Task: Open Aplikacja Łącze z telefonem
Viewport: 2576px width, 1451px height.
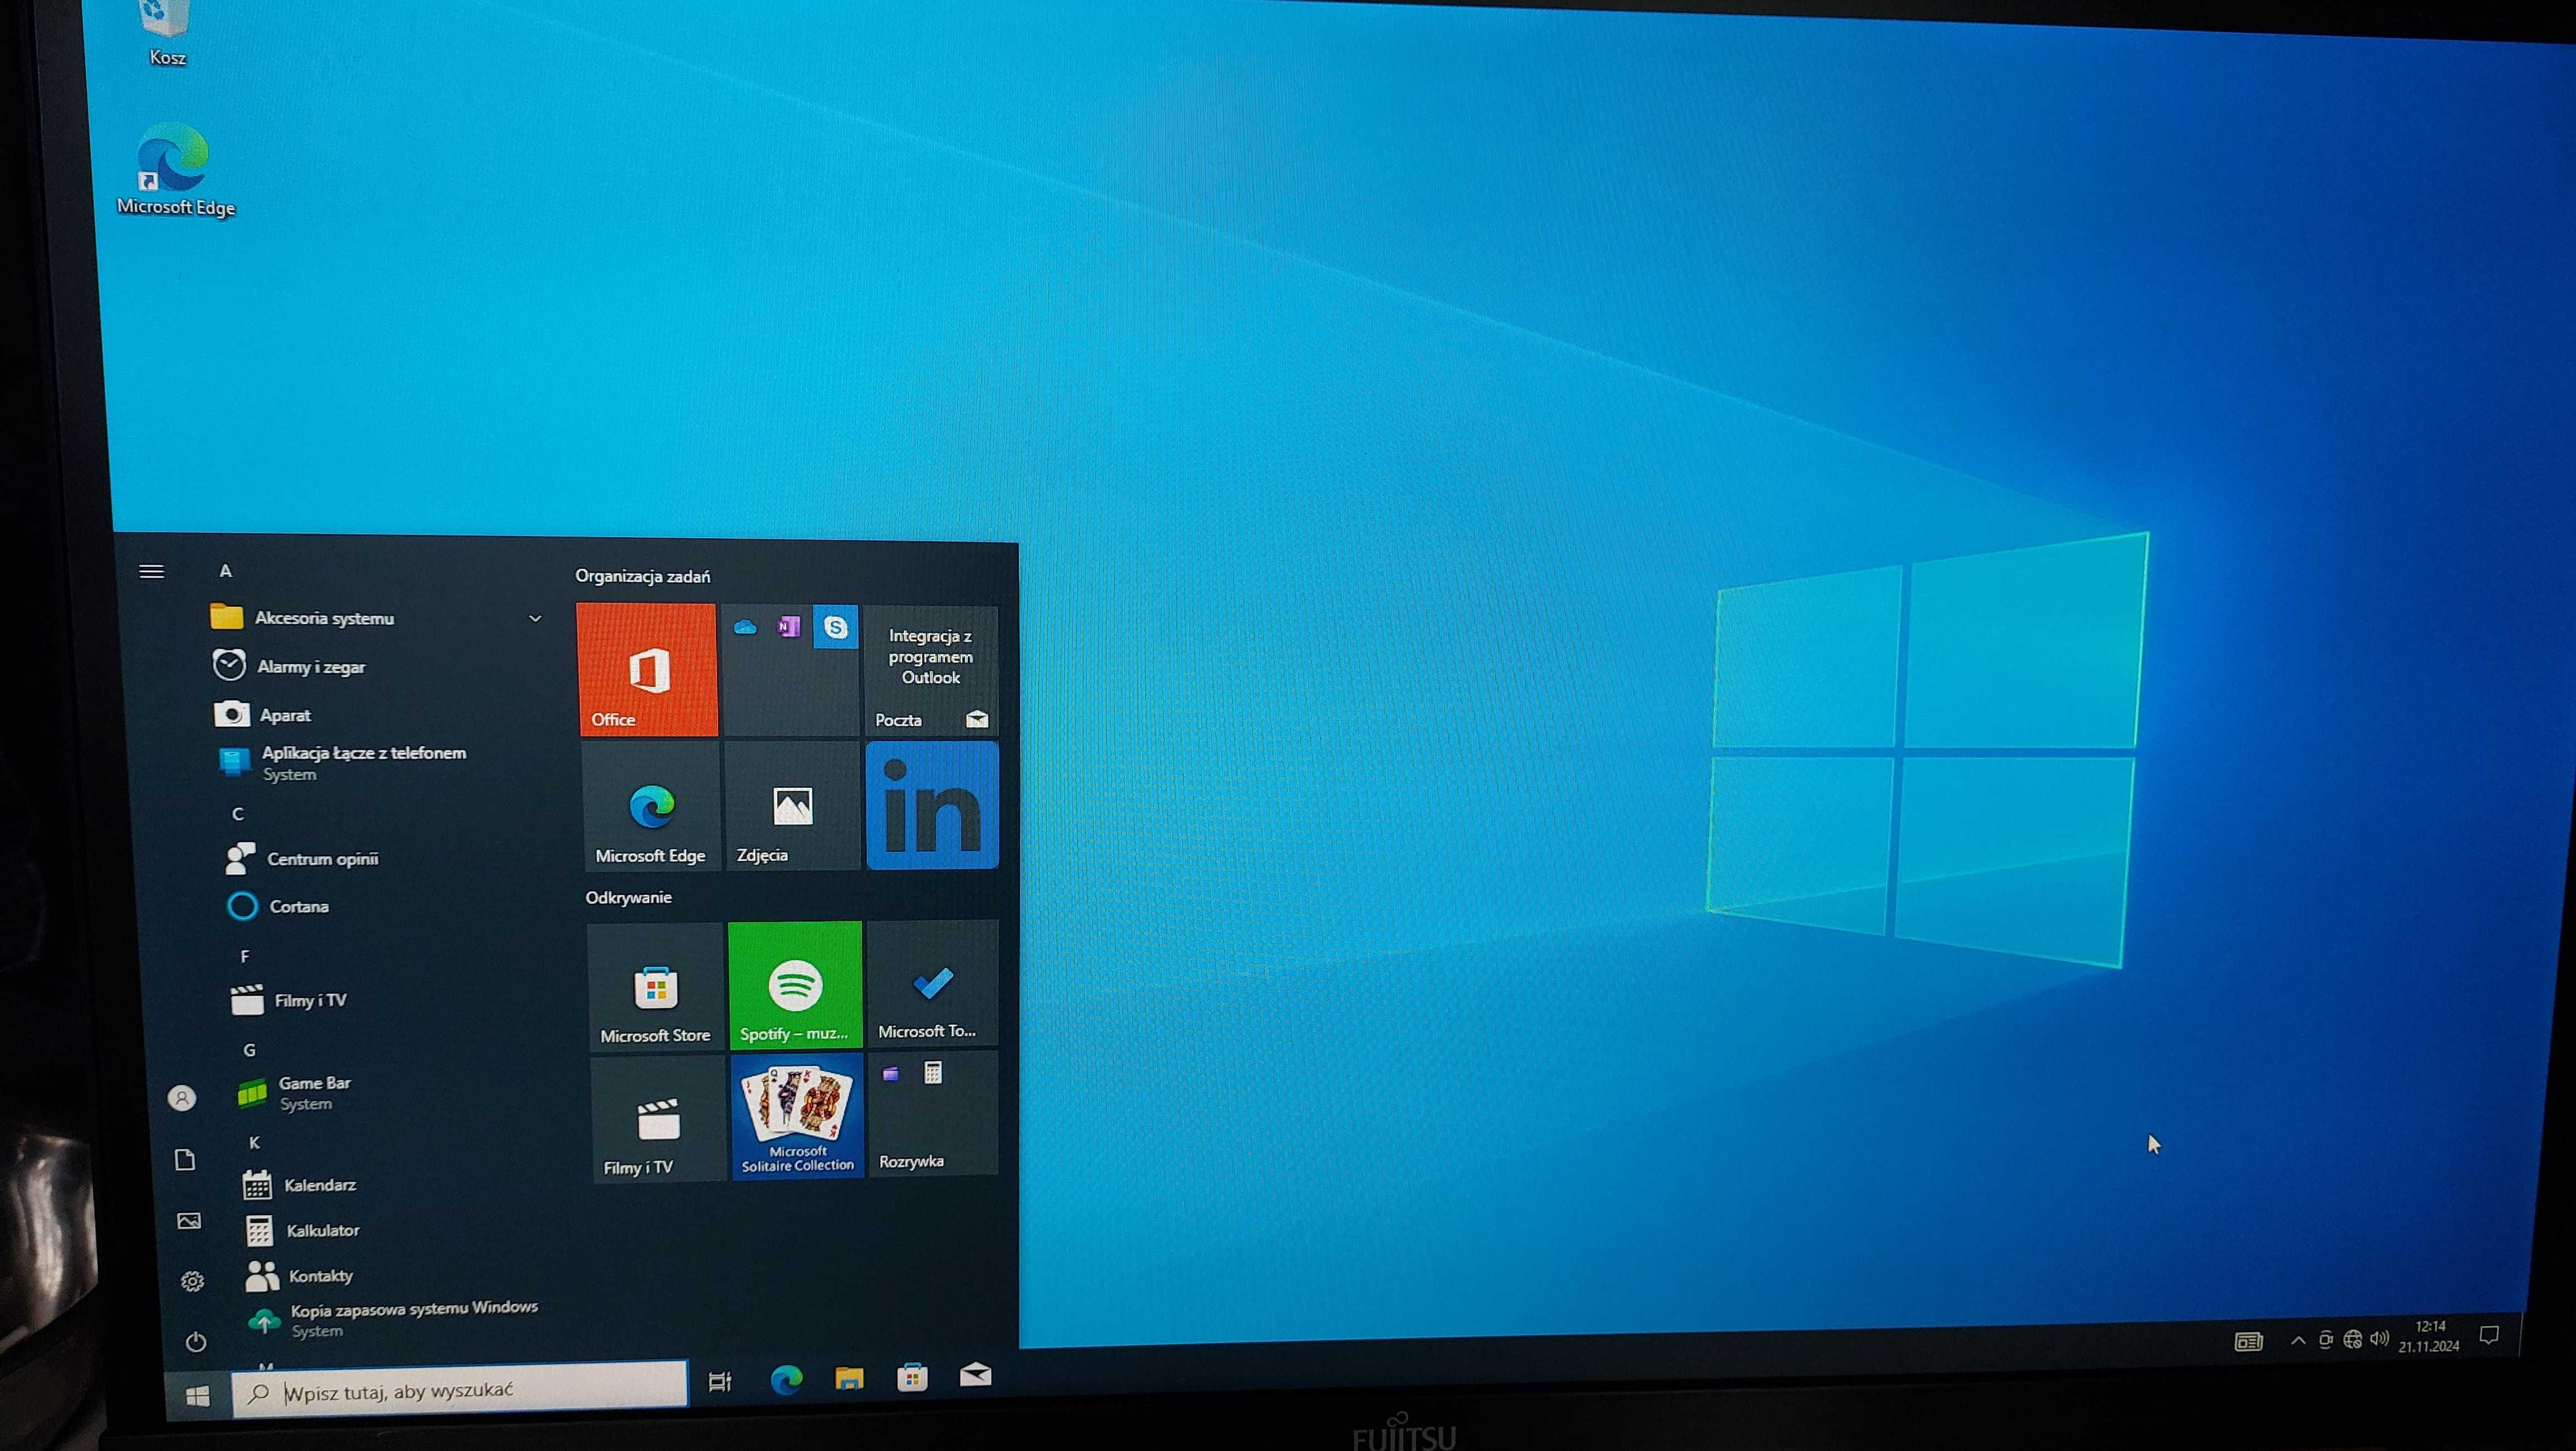Action: pyautogui.click(x=364, y=763)
